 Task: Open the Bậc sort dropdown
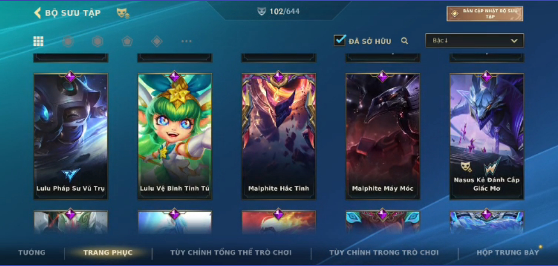[x=474, y=41]
